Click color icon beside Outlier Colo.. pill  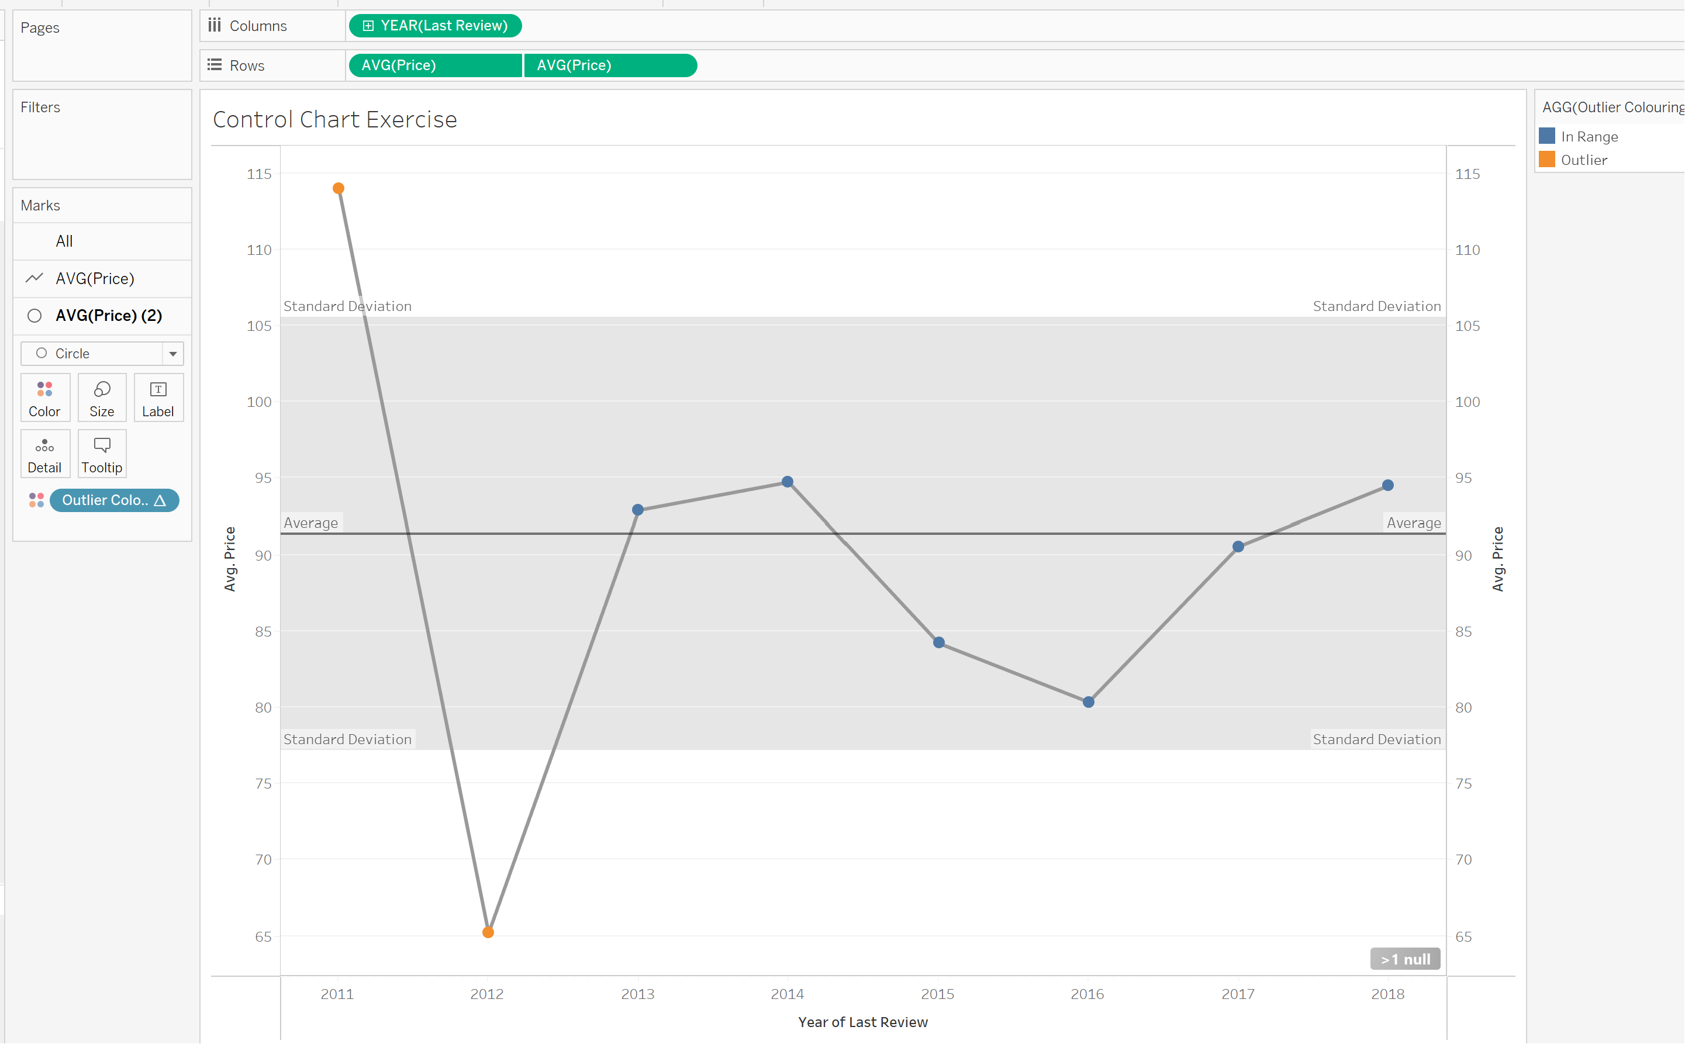37,500
